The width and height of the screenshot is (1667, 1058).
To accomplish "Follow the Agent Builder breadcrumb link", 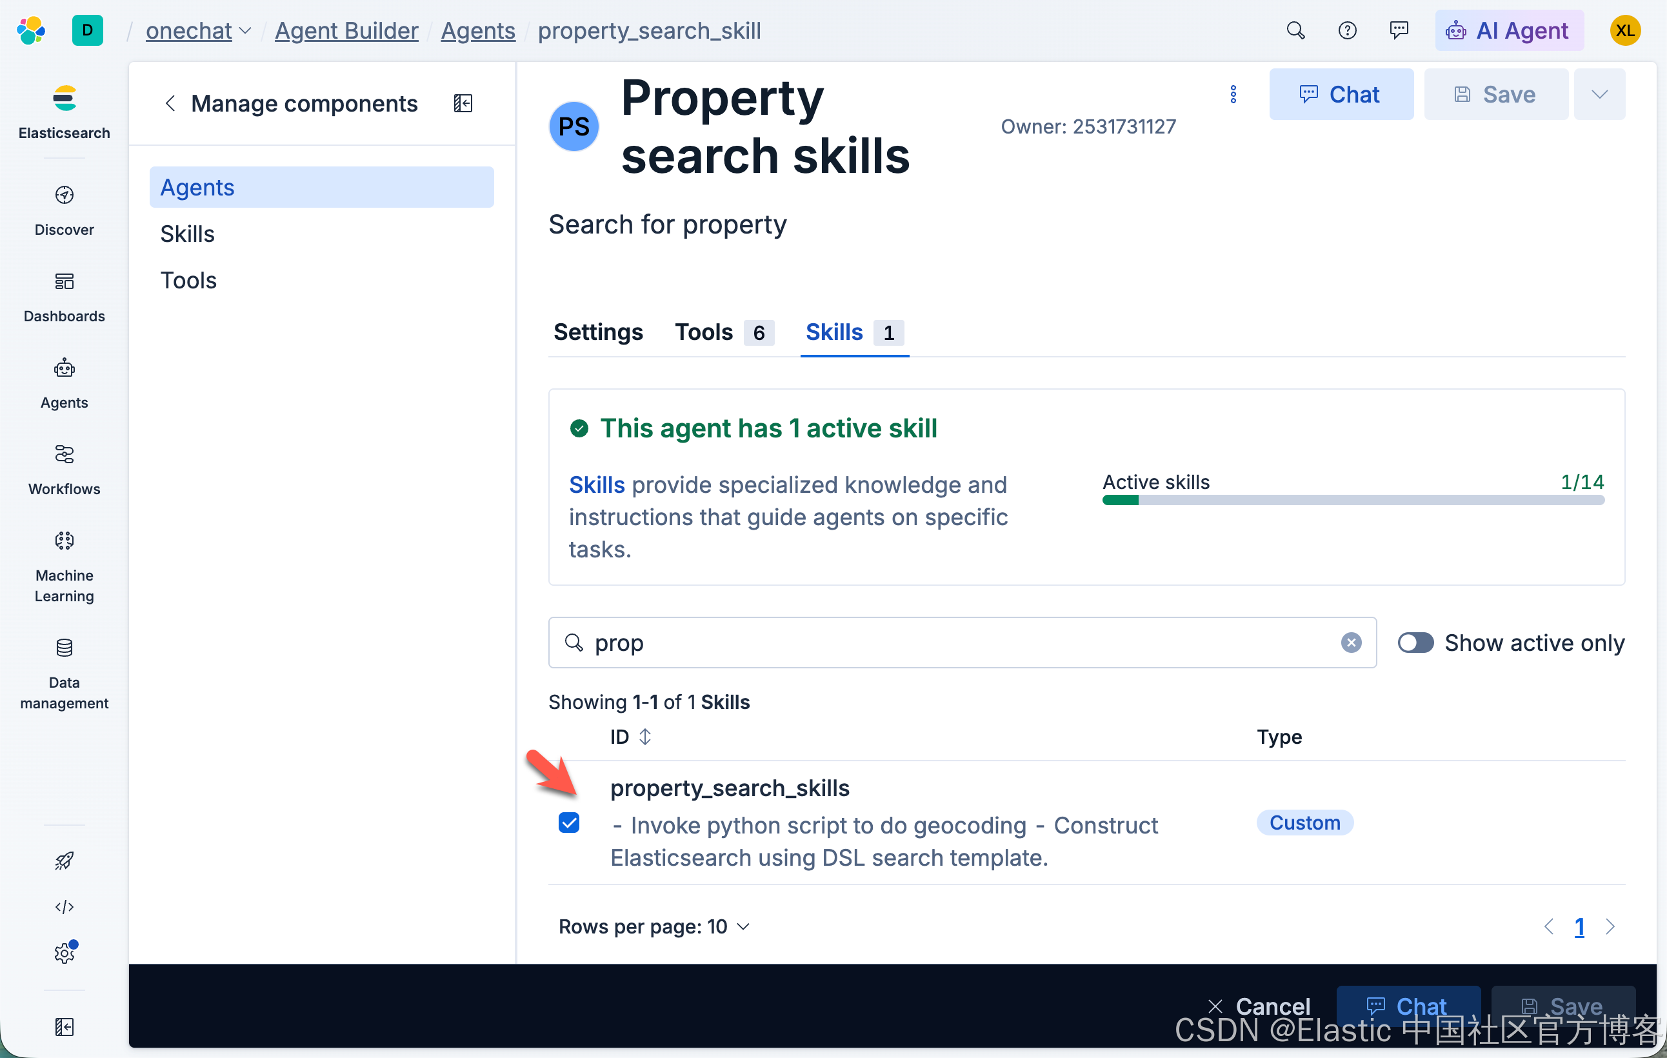I will [x=346, y=30].
